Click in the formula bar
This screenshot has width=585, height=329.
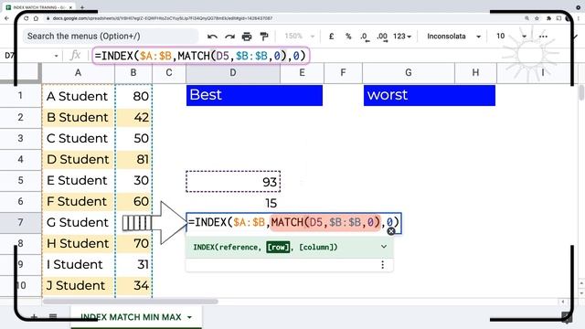[x=201, y=56]
